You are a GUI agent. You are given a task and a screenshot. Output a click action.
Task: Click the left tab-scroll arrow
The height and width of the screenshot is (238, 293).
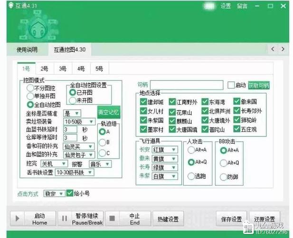(x=273, y=49)
